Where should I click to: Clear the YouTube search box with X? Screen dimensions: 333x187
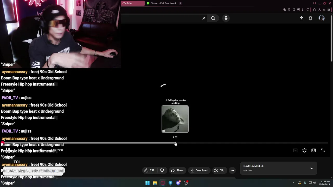[204, 18]
